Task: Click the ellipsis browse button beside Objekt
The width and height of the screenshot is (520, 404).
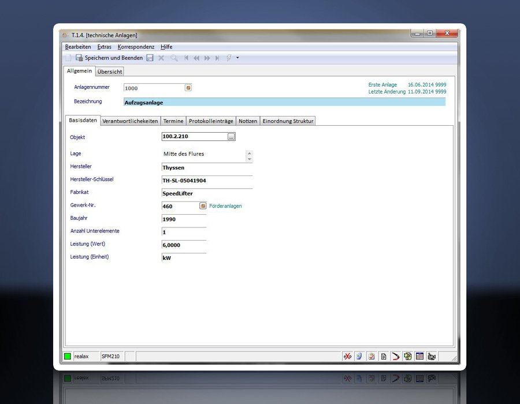Action: point(231,136)
